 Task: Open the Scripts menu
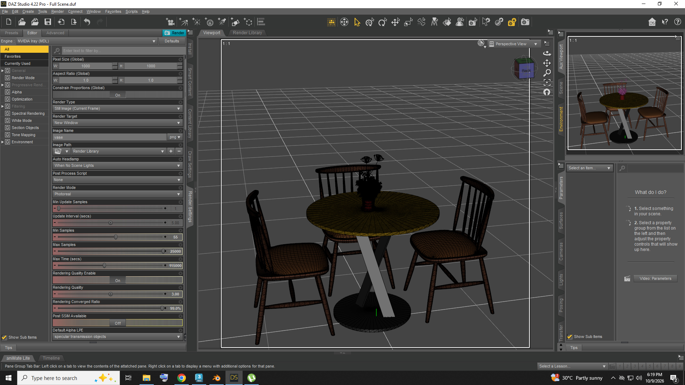[131, 11]
